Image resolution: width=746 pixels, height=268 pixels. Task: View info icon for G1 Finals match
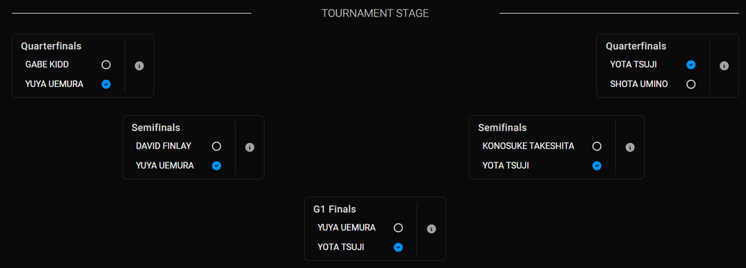coord(432,229)
